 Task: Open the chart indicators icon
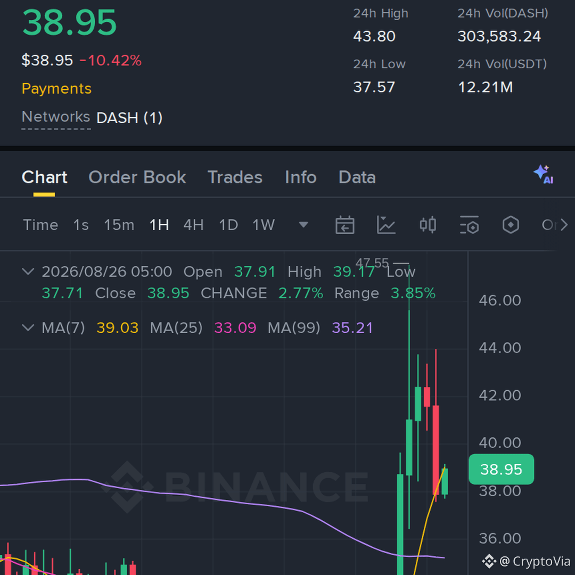[386, 225]
